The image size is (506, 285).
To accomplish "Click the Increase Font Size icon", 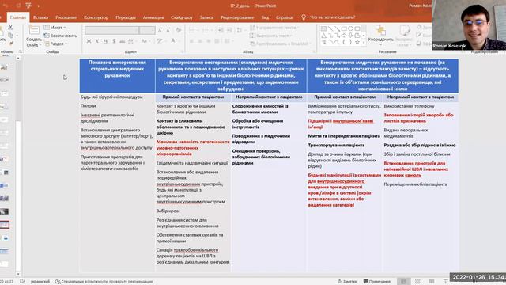I will (160, 30).
